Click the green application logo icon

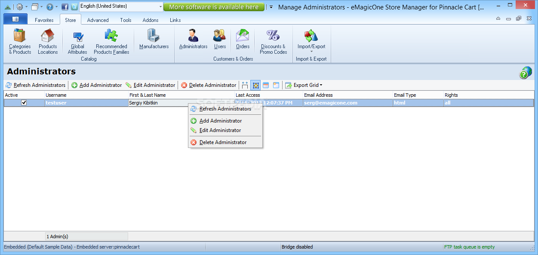click(x=7, y=7)
